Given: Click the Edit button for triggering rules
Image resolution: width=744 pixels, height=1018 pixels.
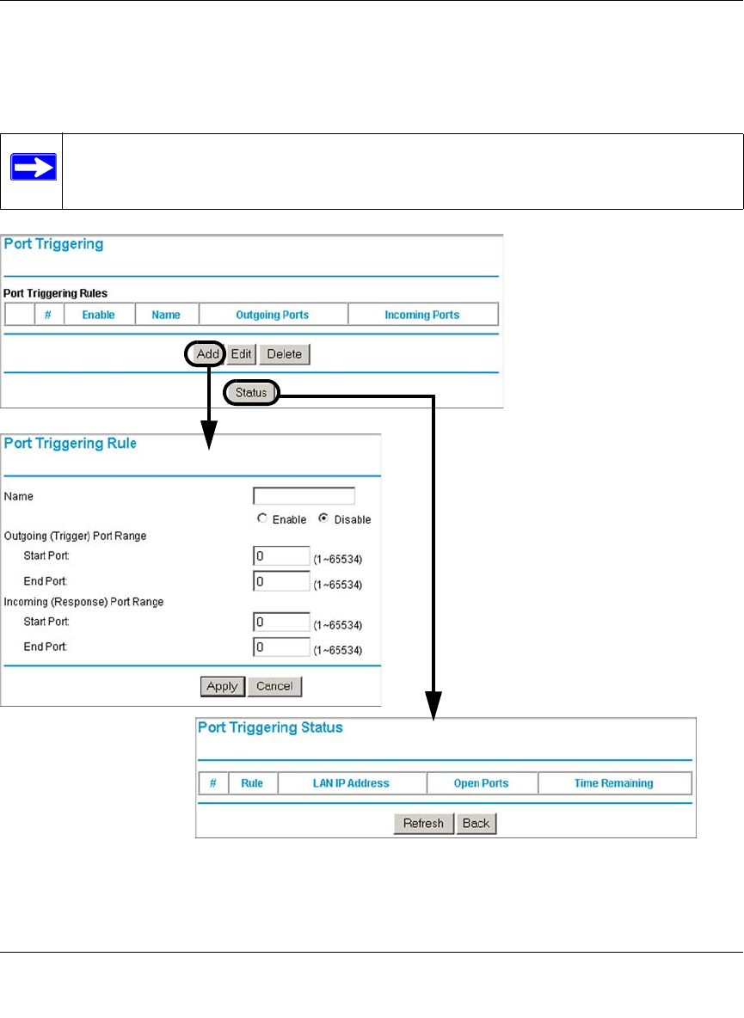Looking at the screenshot, I should pyautogui.click(x=241, y=354).
